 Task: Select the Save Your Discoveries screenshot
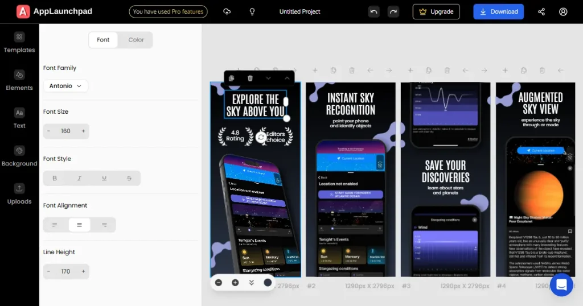445,179
